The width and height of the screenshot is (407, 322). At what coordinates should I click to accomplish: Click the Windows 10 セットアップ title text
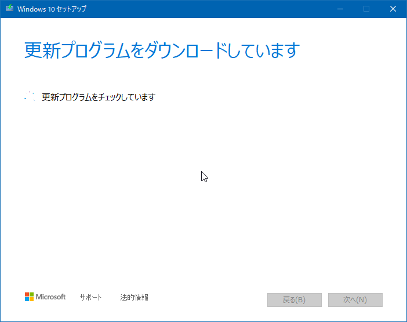pos(52,9)
